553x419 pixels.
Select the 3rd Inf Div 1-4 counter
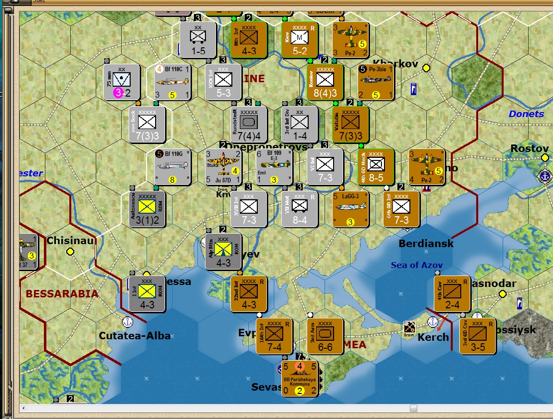pos(299,125)
